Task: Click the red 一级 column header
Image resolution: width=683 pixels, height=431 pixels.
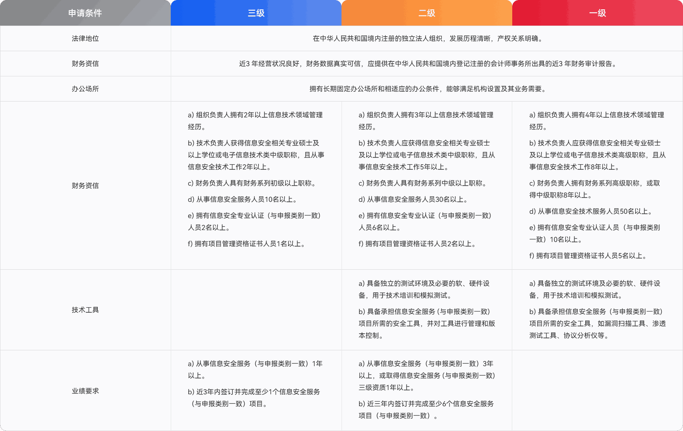Action: click(597, 13)
